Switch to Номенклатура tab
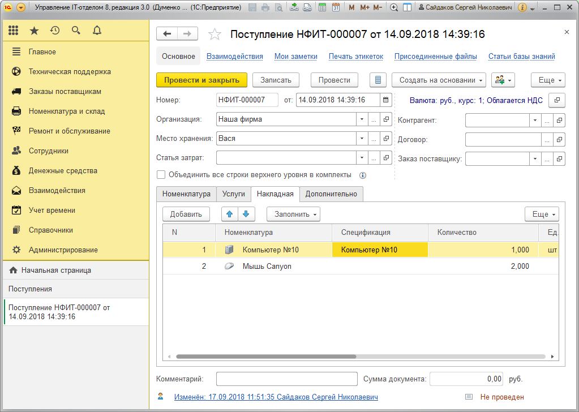579x412 pixels. (186, 194)
